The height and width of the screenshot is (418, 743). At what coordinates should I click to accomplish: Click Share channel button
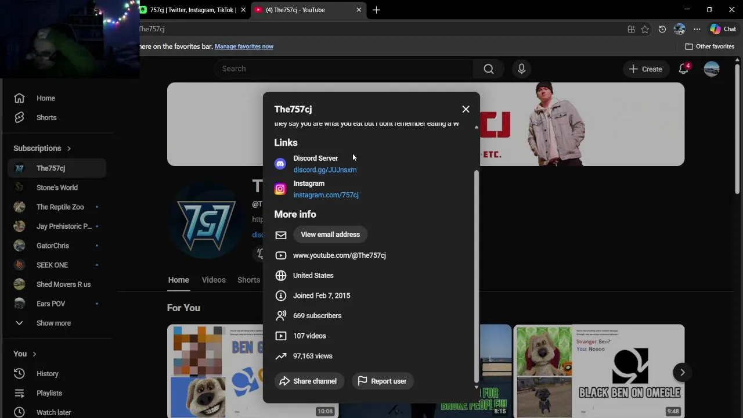(308, 381)
